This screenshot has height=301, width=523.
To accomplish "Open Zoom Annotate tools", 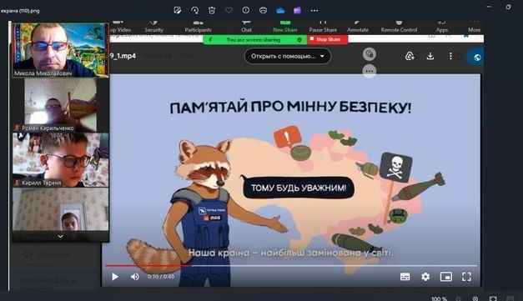I will coord(358,27).
